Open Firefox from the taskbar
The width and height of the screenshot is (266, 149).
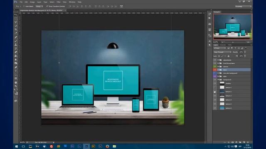coord(107,146)
